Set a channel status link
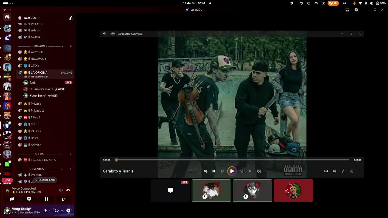This screenshot has width=388, height=218. 35,77
